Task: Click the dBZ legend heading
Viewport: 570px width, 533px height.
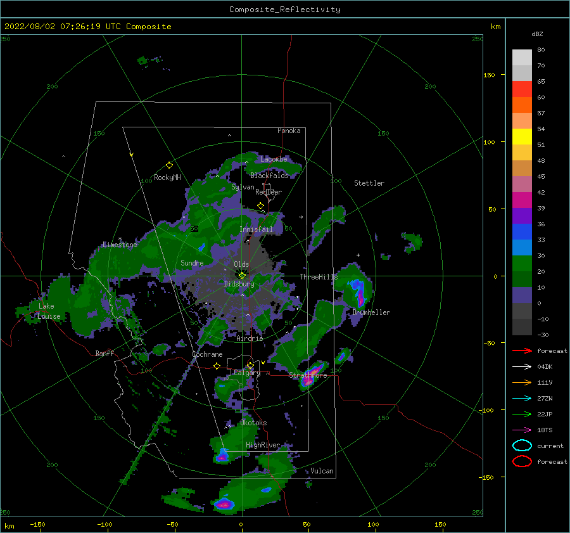Action: click(x=537, y=34)
